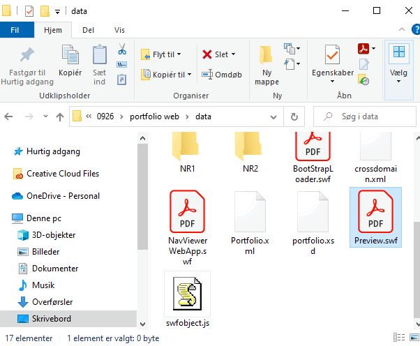The width and height of the screenshot is (420, 346).
Task: Click the Søg i data search field
Action: [x=365, y=116]
